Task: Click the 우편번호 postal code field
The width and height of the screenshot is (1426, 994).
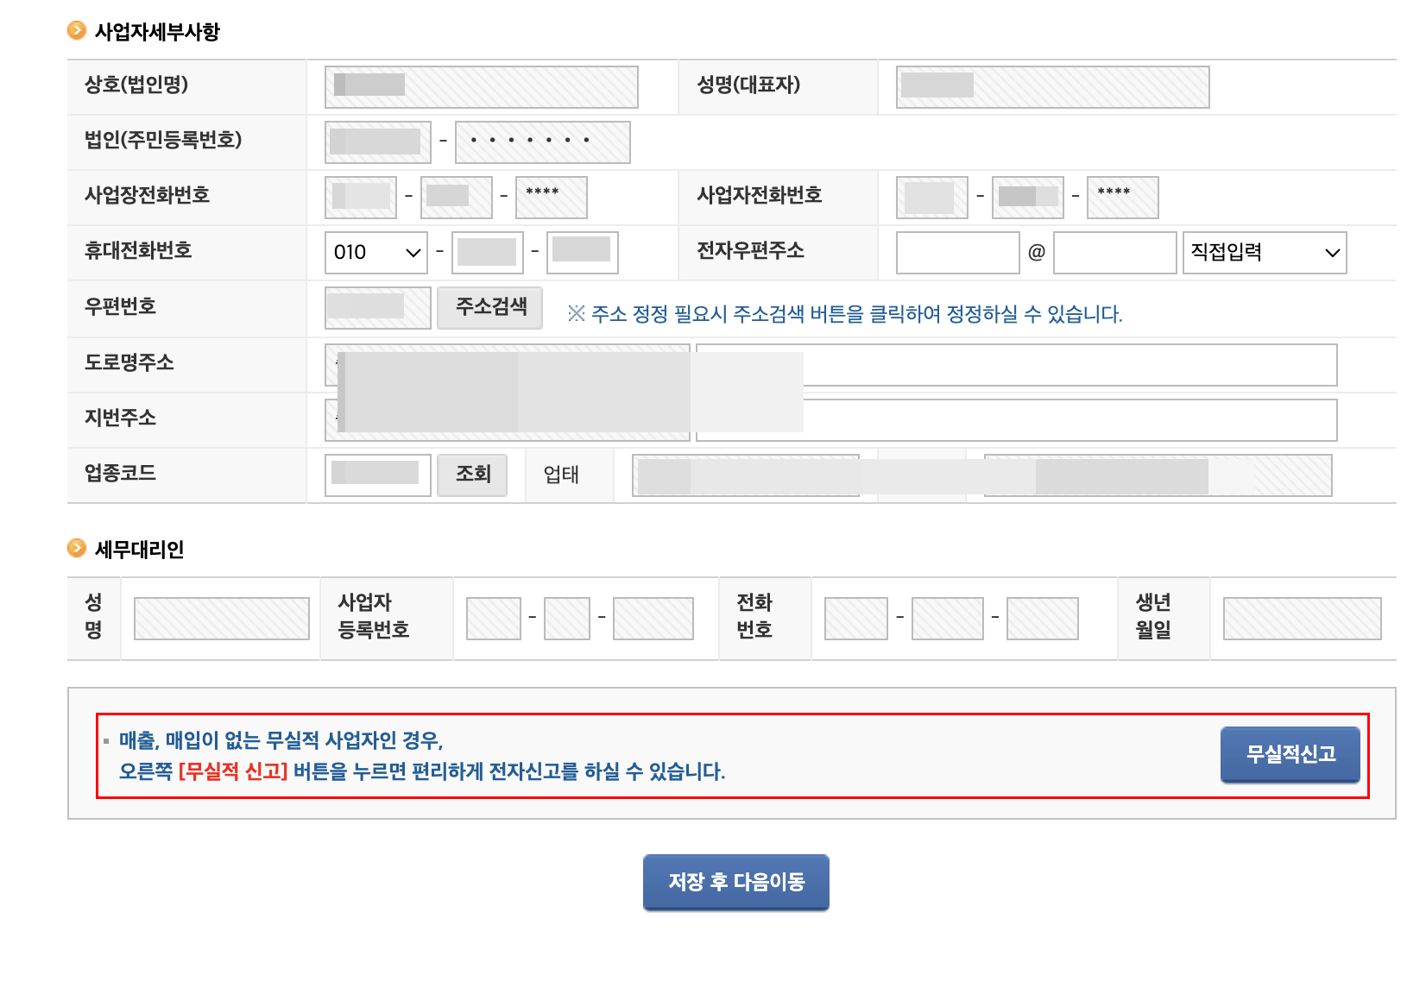Action: (x=377, y=307)
